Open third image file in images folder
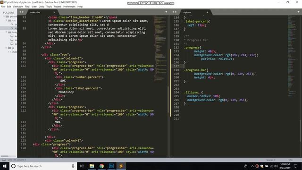The height and width of the screenshot is (170, 302). point(14,44)
